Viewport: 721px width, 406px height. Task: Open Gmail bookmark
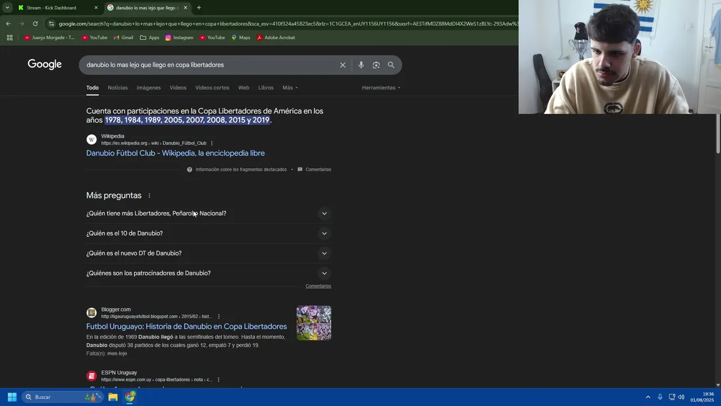point(123,38)
